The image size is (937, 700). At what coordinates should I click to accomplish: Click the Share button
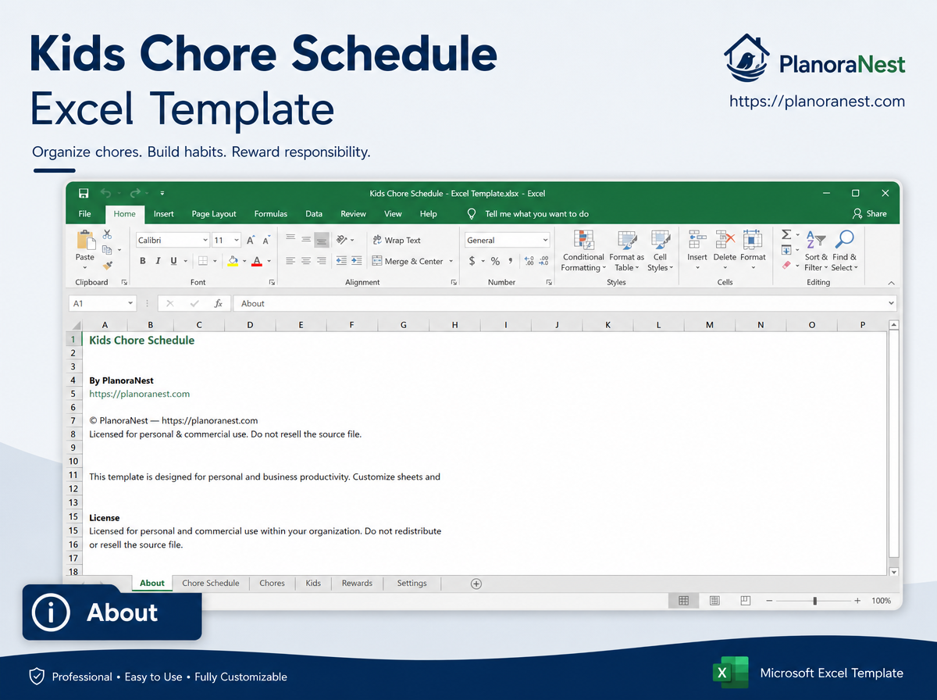coord(870,213)
